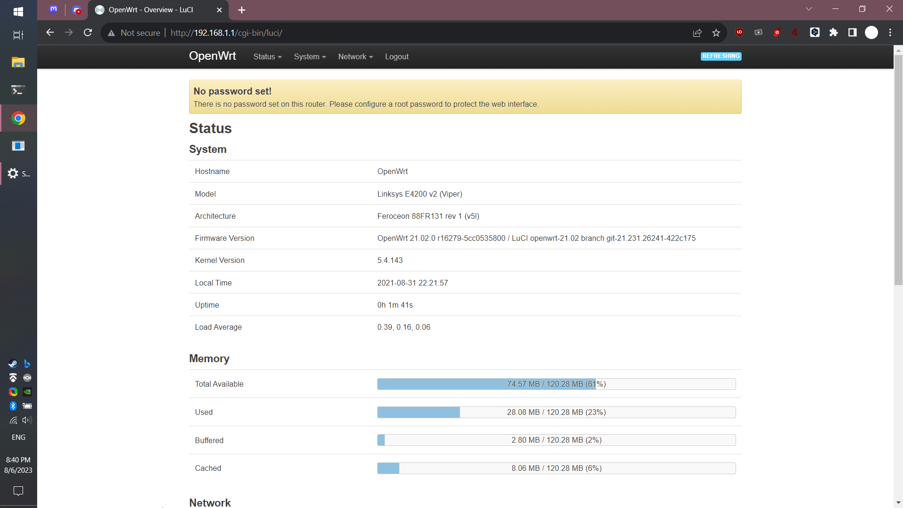The width and height of the screenshot is (903, 508).
Task: Open the uBlock Origin extension icon
Action: (x=739, y=32)
